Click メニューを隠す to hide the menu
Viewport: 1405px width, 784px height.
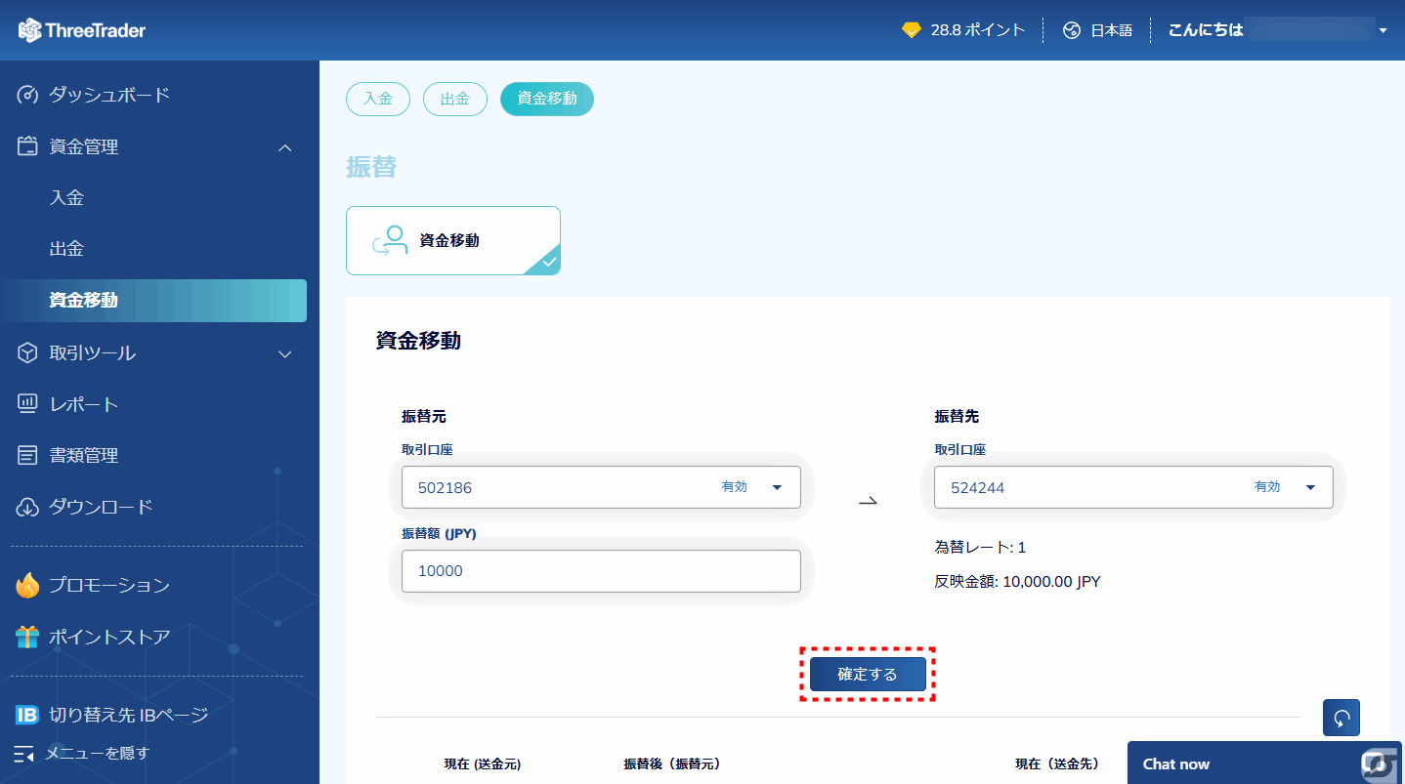[98, 754]
